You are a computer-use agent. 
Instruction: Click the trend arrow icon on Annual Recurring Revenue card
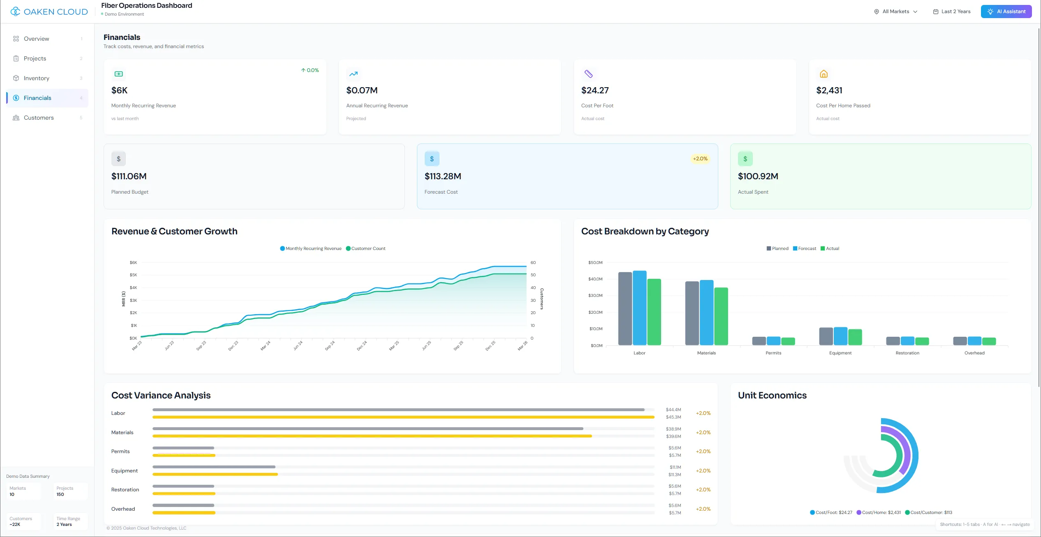(354, 74)
